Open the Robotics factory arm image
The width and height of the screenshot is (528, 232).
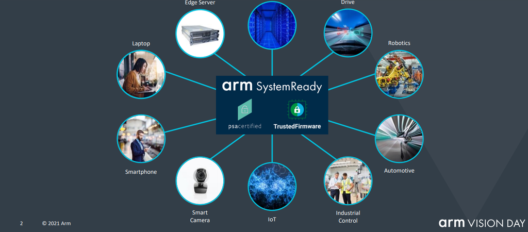(399, 74)
